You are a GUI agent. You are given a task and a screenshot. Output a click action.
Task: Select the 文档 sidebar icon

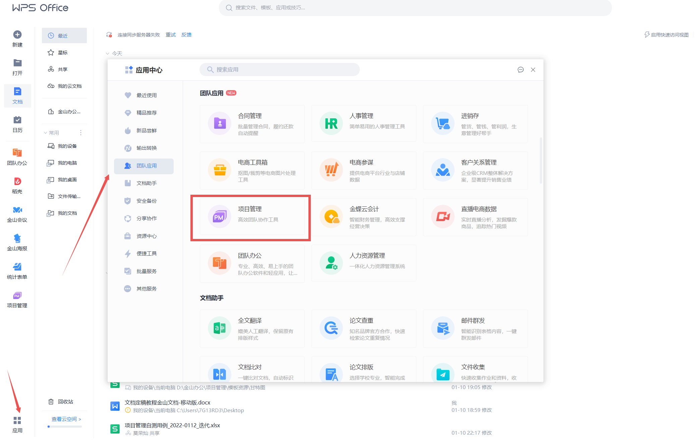17,91
